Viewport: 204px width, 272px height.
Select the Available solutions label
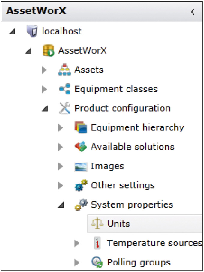tap(133, 147)
